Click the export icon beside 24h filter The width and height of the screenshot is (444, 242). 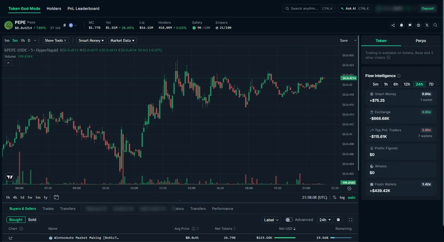(x=338, y=220)
